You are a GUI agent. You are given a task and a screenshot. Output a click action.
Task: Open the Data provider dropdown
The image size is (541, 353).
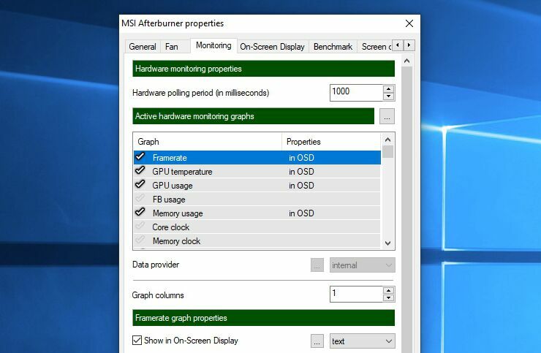[x=363, y=265]
